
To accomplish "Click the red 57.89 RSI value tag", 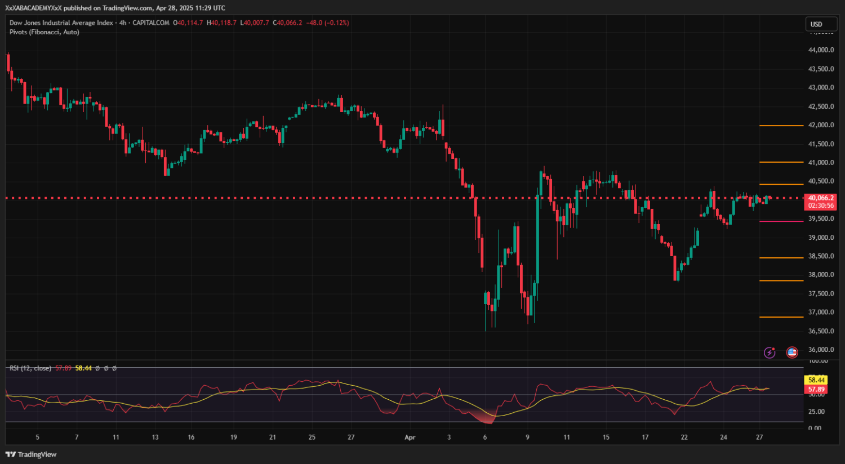I will coord(816,389).
